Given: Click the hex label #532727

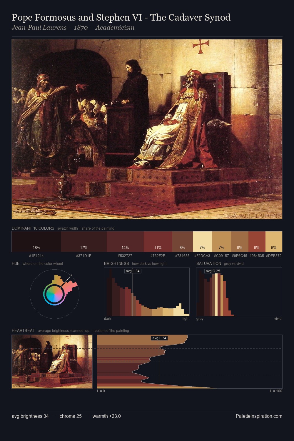Looking at the screenshot, I should click(125, 256).
